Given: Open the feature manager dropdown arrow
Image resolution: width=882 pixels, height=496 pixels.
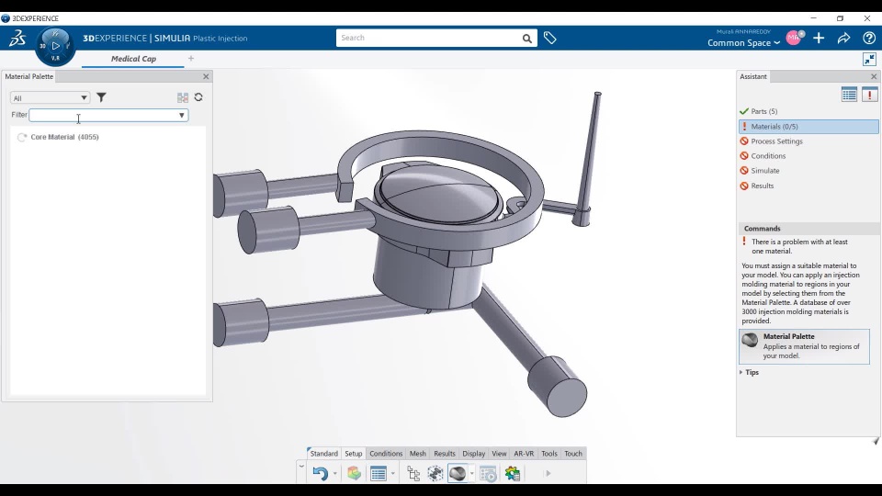Looking at the screenshot, I should coord(392,474).
